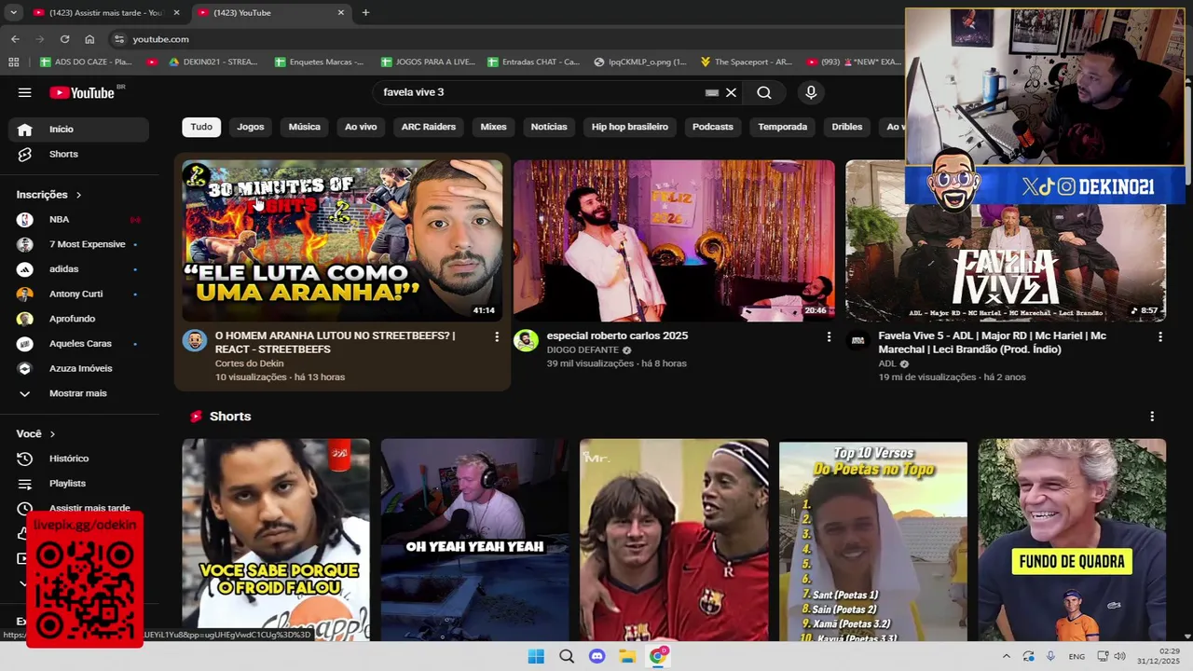Open The Spaceport bookmark
The height and width of the screenshot is (671, 1193).
(746, 62)
